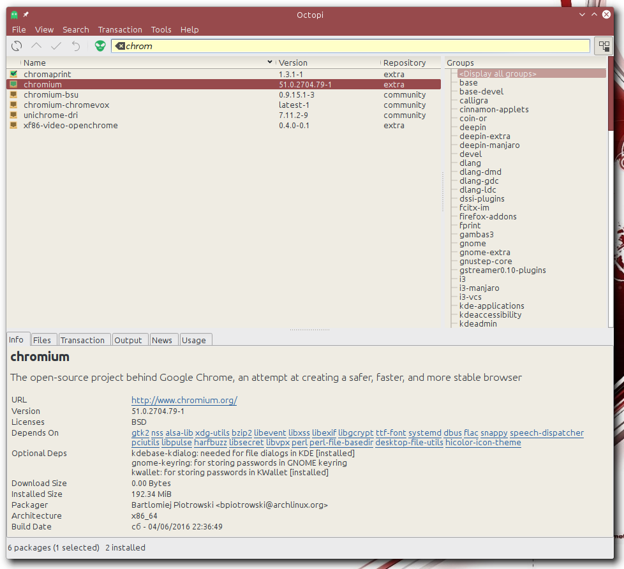Click the green alien AUR icon
This screenshot has width=624, height=569.
100,46
